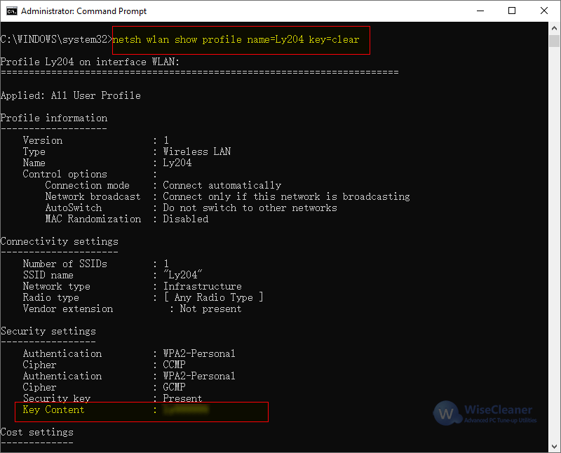Maximize the Command Prompt window
Viewport: 561px width, 453px height.
(512, 11)
